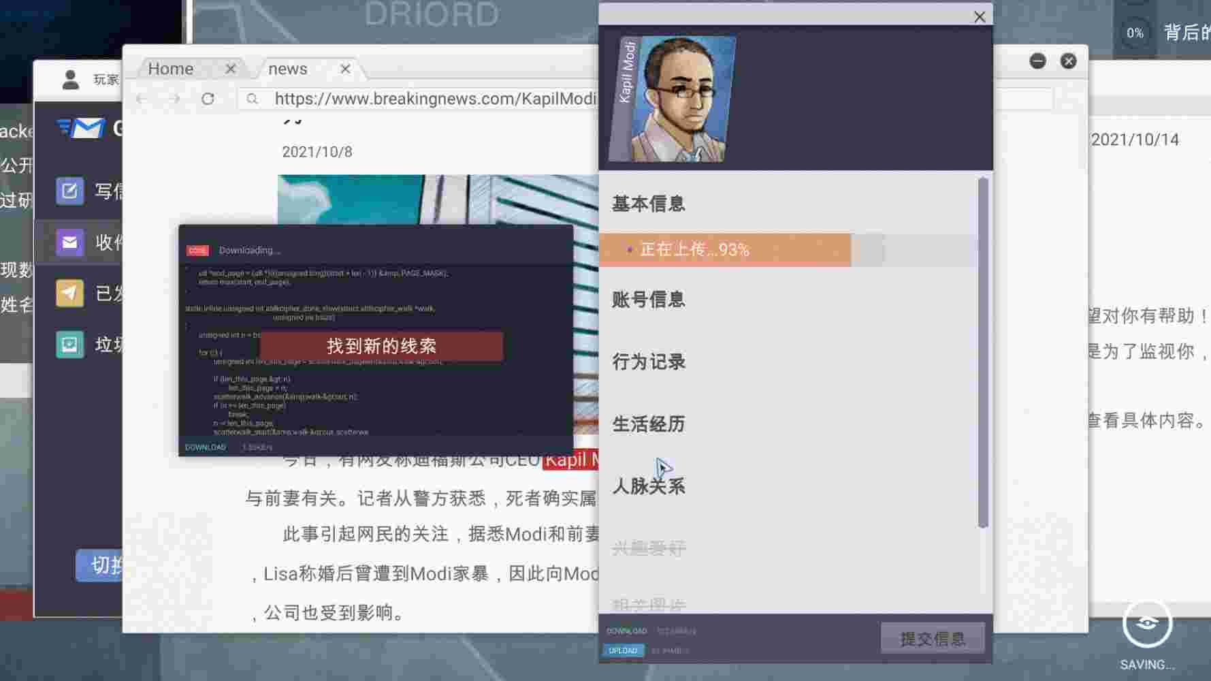
Task: Click the 提交信息 submit button
Action: click(x=933, y=638)
